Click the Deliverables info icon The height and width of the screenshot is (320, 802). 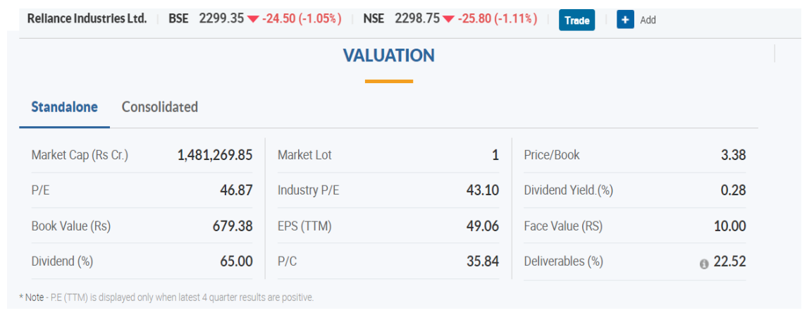click(704, 264)
